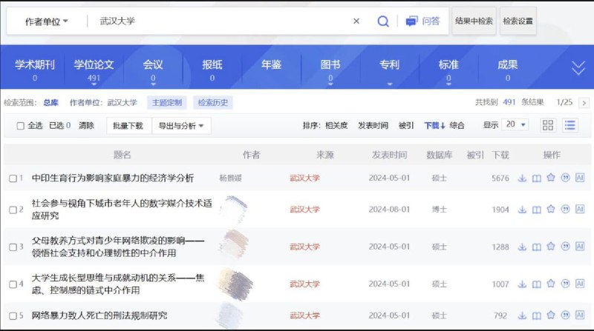Open the 年鉴 tab
This screenshot has height=331, width=594.
tap(271, 65)
